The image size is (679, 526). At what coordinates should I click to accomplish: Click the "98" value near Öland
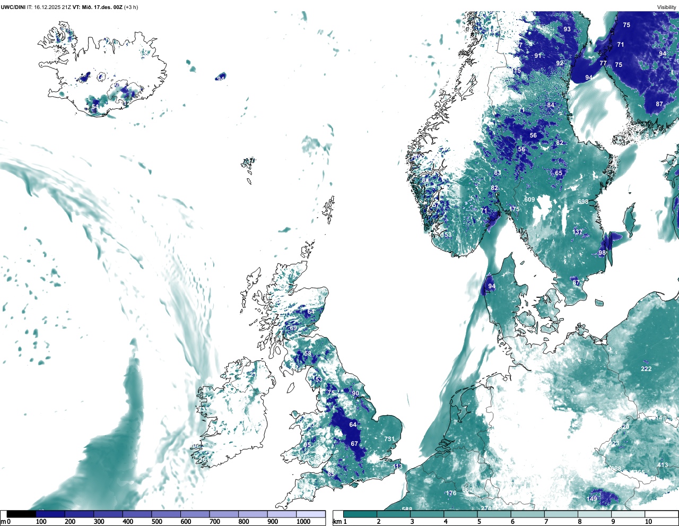[602, 253]
